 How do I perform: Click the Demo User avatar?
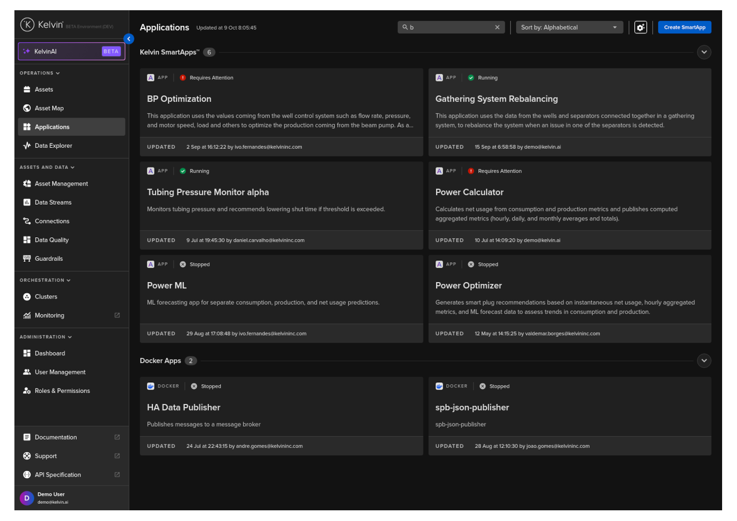click(x=27, y=498)
